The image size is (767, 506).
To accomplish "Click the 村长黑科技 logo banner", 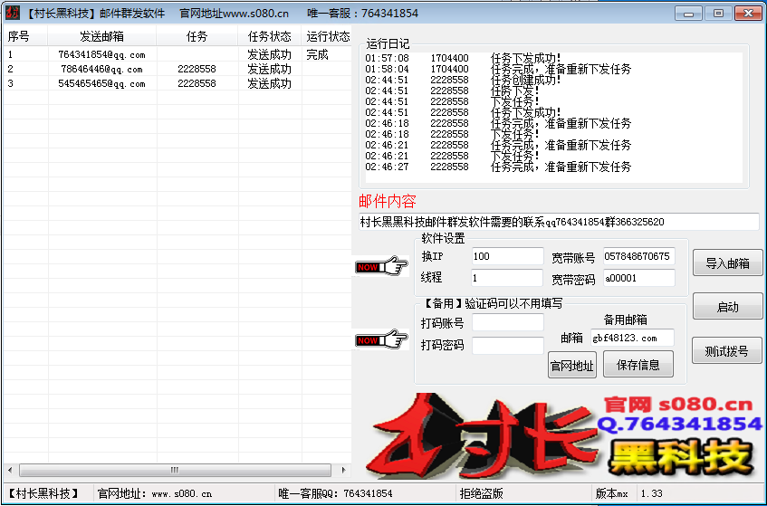I will (x=562, y=435).
